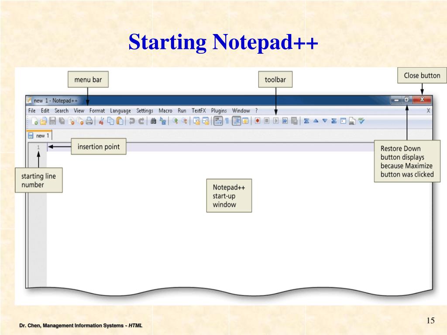This screenshot has width=447, height=335.
Task: Open Find with the binoculars icon
Action: tap(153, 121)
